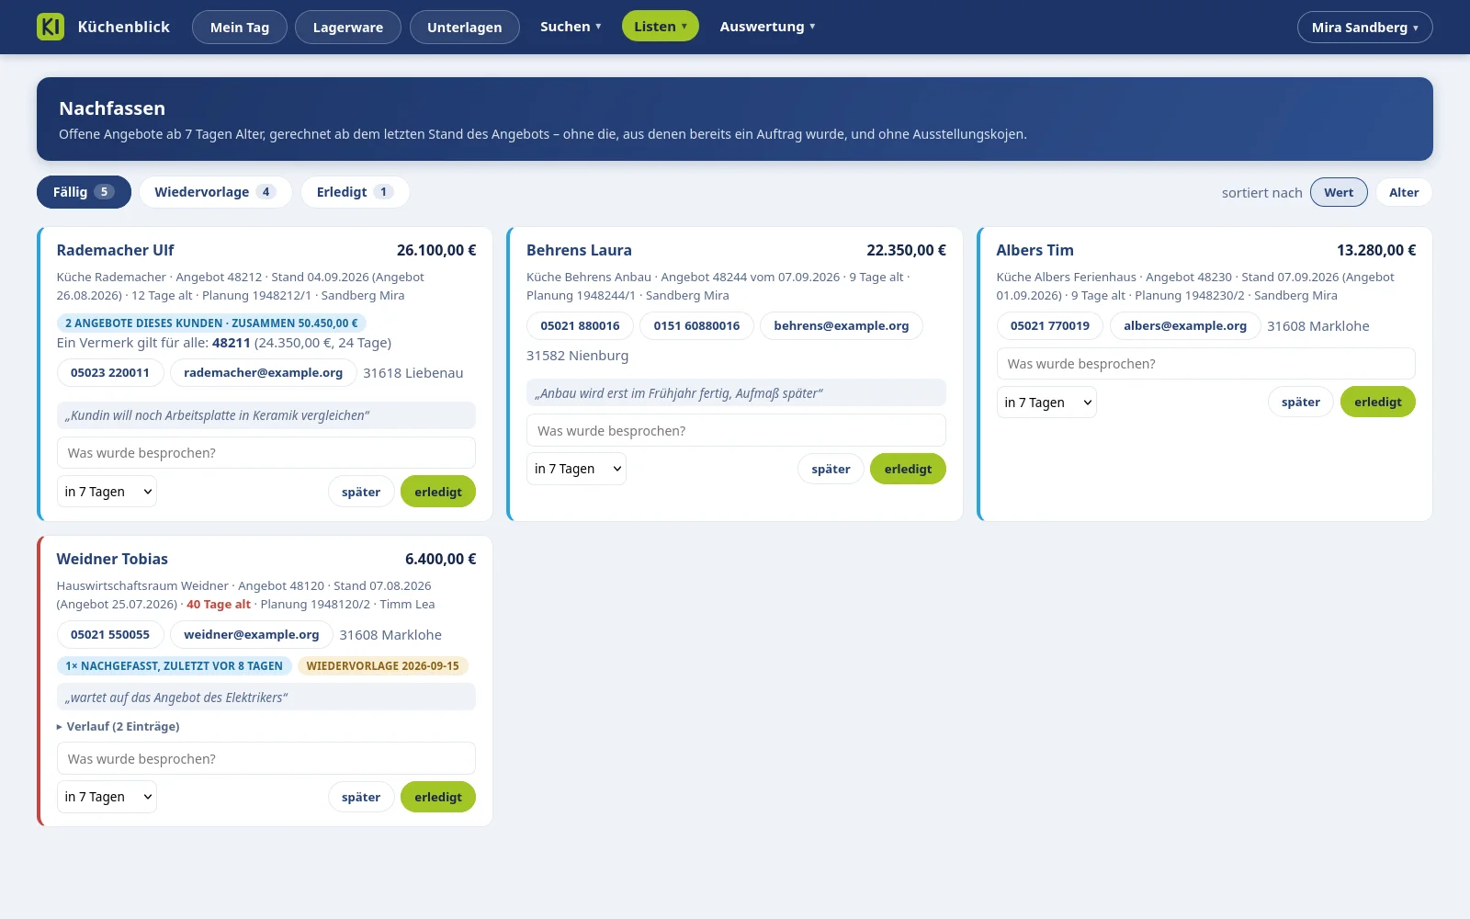This screenshot has height=919, width=1470.
Task: Expand the Auswertung menu
Action: tap(768, 27)
